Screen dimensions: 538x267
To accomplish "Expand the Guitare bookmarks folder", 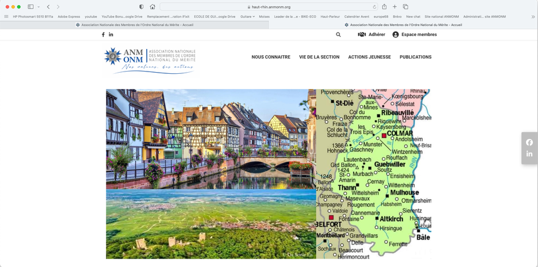I will pos(247,17).
